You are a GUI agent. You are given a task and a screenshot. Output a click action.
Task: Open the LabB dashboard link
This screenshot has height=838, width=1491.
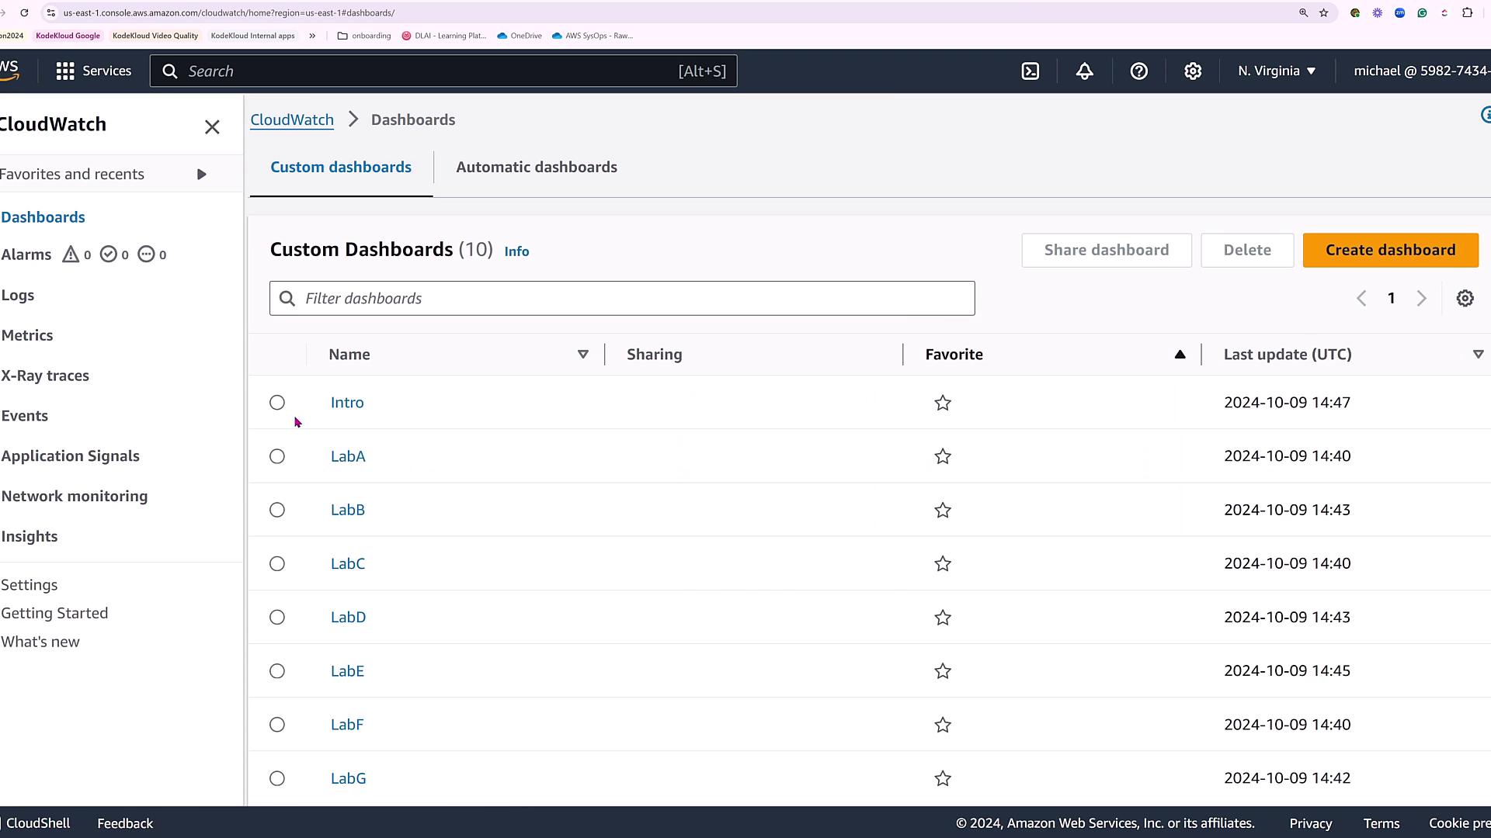tap(347, 510)
